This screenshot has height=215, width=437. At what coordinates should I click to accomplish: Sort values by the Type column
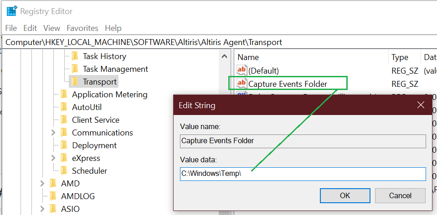coord(400,57)
